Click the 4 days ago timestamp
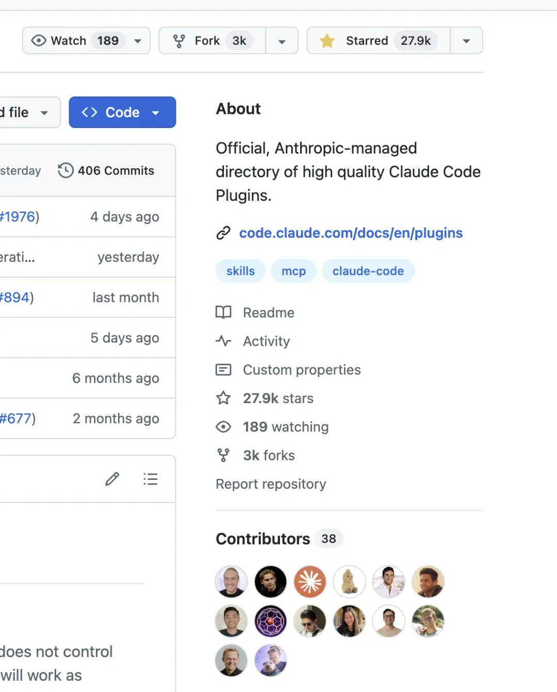 [124, 217]
